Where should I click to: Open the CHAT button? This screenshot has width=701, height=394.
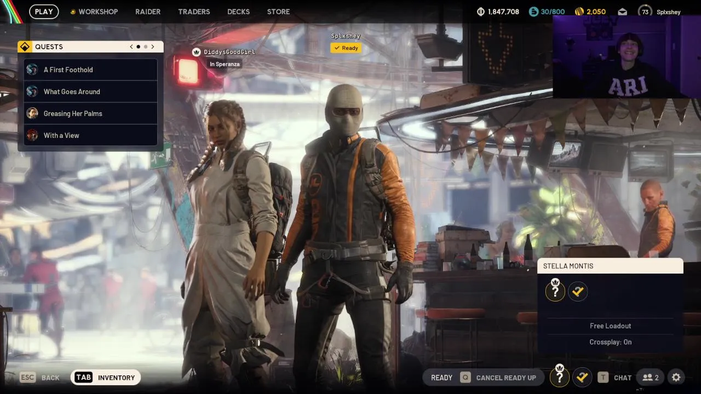(x=615, y=378)
